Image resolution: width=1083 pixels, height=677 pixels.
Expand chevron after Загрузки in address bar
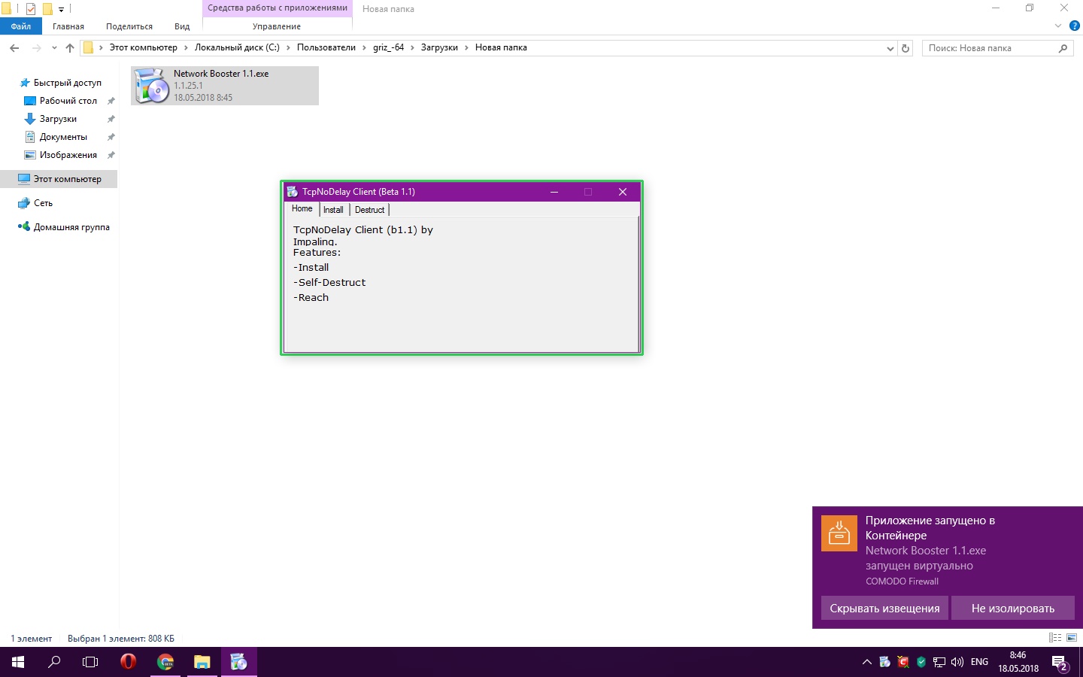point(466,47)
